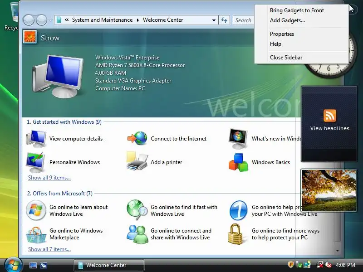
Task: Click the Add a printer label
Action: [x=166, y=162]
